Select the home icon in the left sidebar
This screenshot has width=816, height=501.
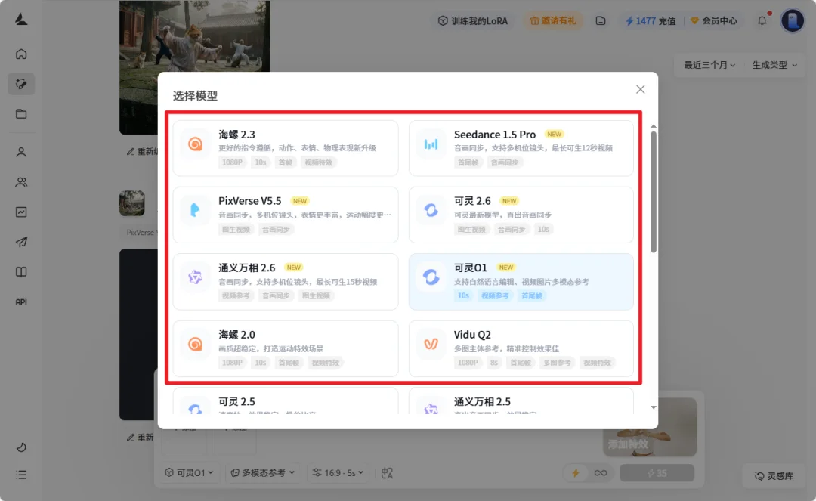pos(20,54)
